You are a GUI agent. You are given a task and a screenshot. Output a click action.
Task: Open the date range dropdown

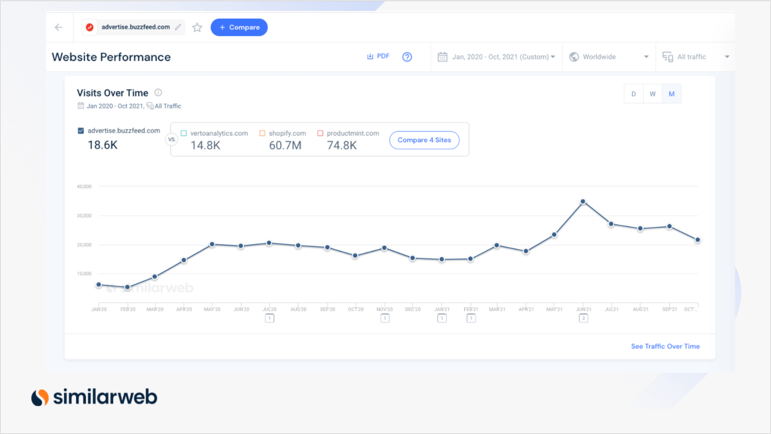click(496, 57)
